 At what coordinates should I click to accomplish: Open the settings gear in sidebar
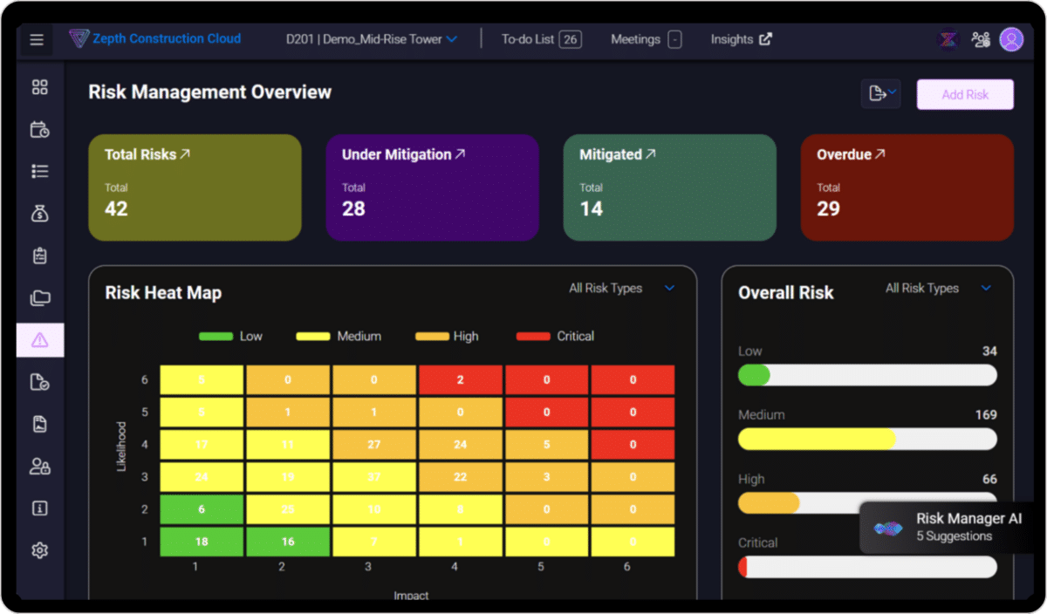pyautogui.click(x=39, y=550)
